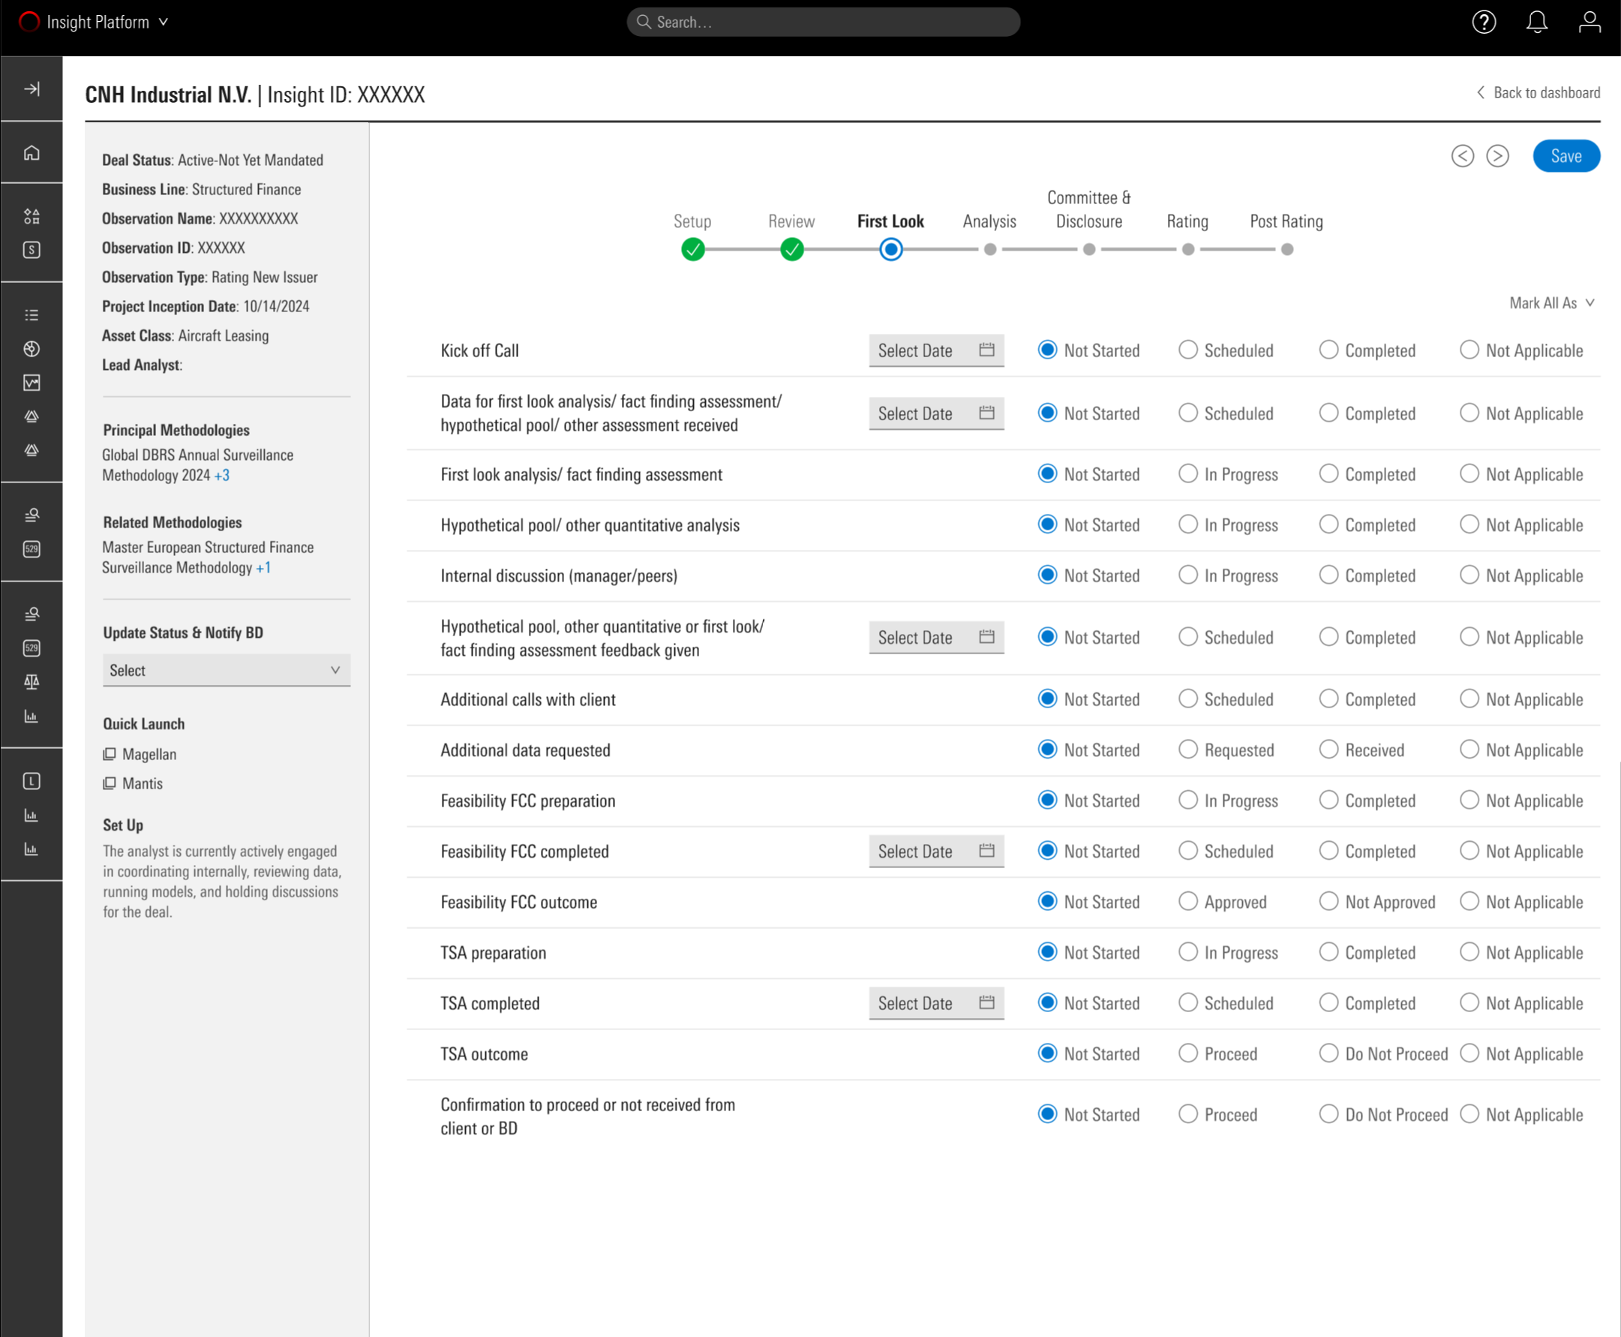Open the user profile icon
The width and height of the screenshot is (1621, 1337).
(x=1589, y=23)
